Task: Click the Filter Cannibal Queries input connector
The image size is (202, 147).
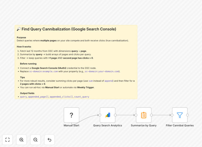Action: click(x=172, y=115)
